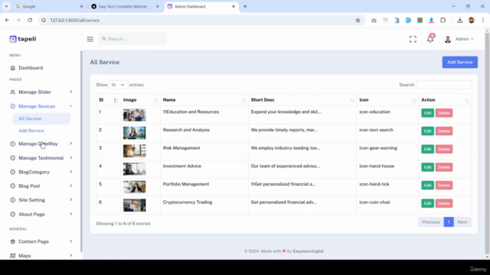Go to Next page
Screen dimensions: 490x275
tap(462, 222)
